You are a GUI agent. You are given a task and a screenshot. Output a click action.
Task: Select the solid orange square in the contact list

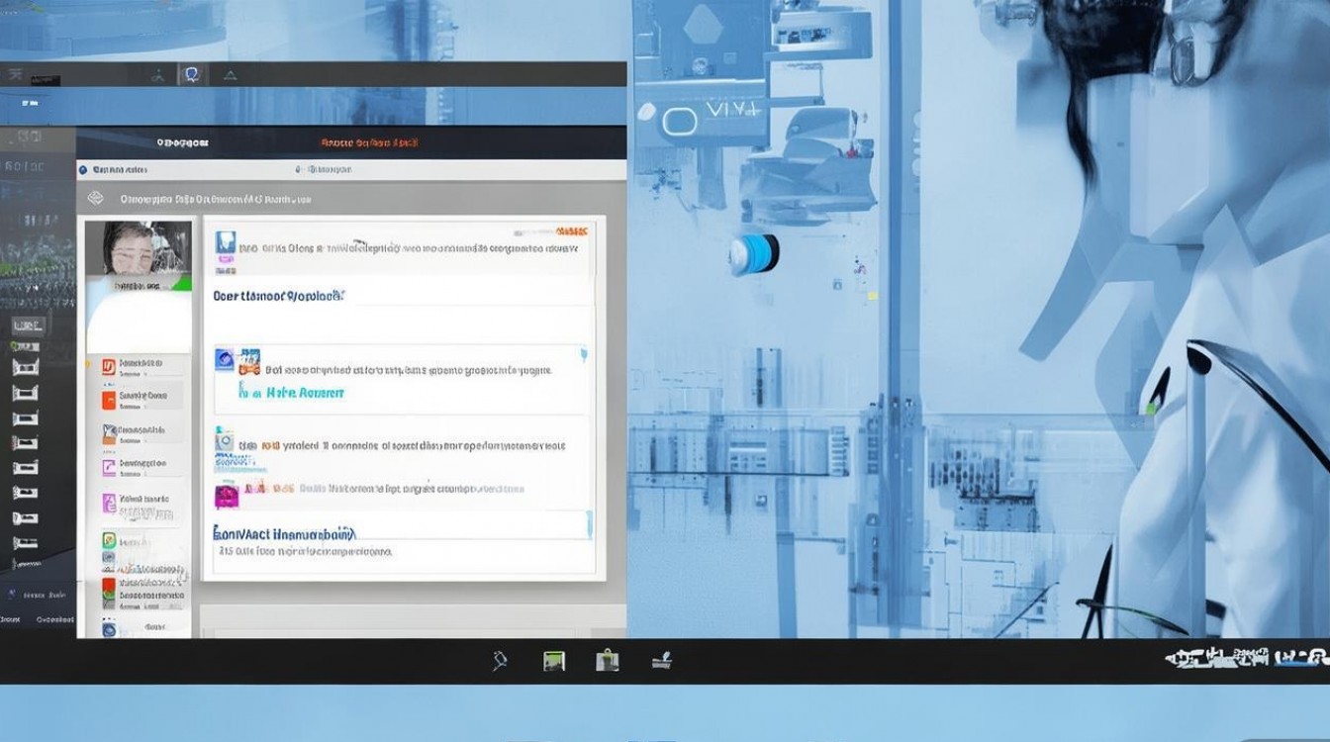pos(109,400)
